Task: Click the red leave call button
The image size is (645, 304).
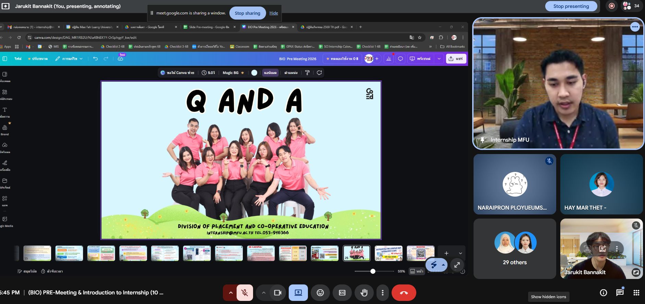Action: click(x=404, y=293)
